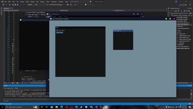
Task: Open the Windows Start menu
Action: click(x=2, y=107)
